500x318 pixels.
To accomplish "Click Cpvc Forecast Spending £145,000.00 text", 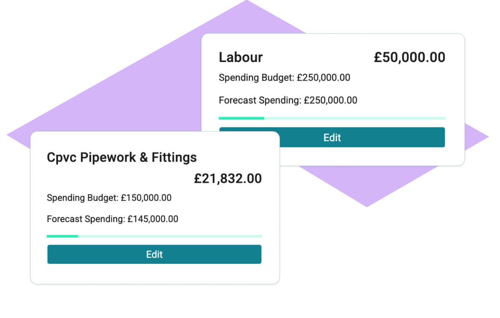I will coord(112,219).
